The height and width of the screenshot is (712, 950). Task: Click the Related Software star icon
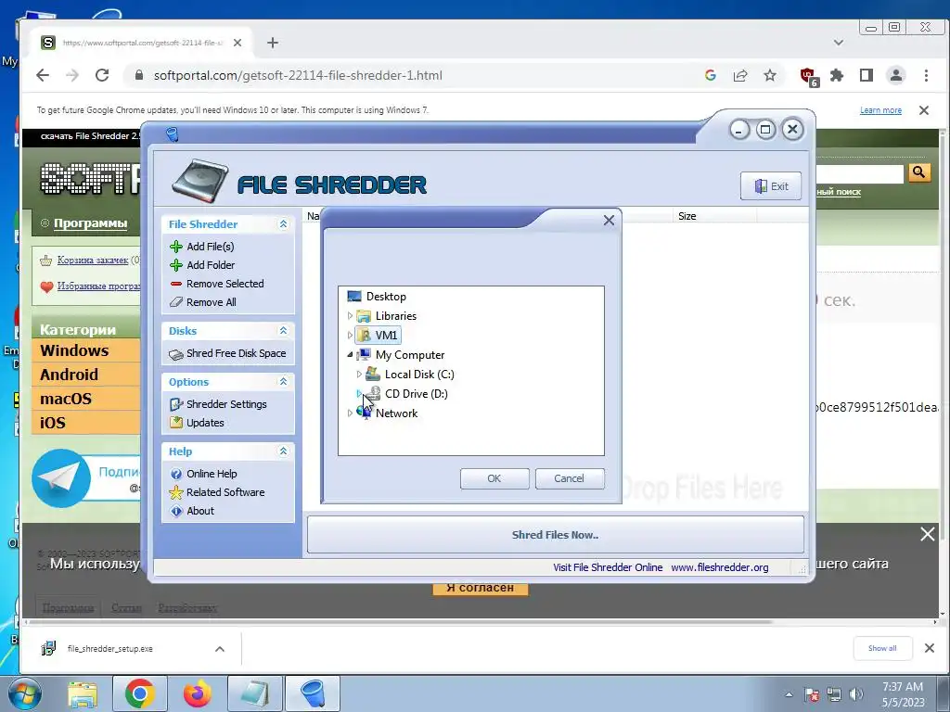(x=176, y=492)
